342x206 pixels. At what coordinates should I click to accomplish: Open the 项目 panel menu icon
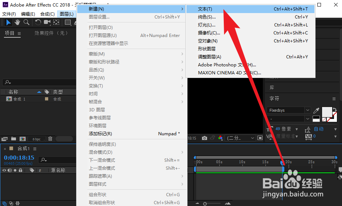click(19, 33)
